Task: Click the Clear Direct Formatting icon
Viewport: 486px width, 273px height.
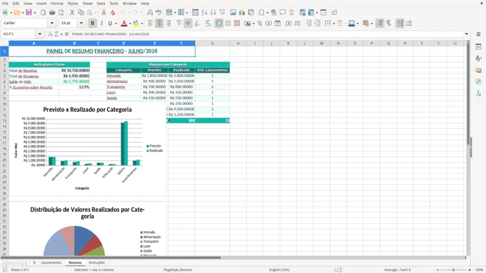Action: [x=113, y=12]
